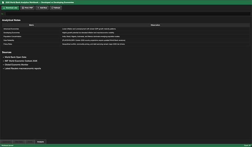Open Print / PDF export
Viewport: 252px width, 147px height.
(27, 8)
